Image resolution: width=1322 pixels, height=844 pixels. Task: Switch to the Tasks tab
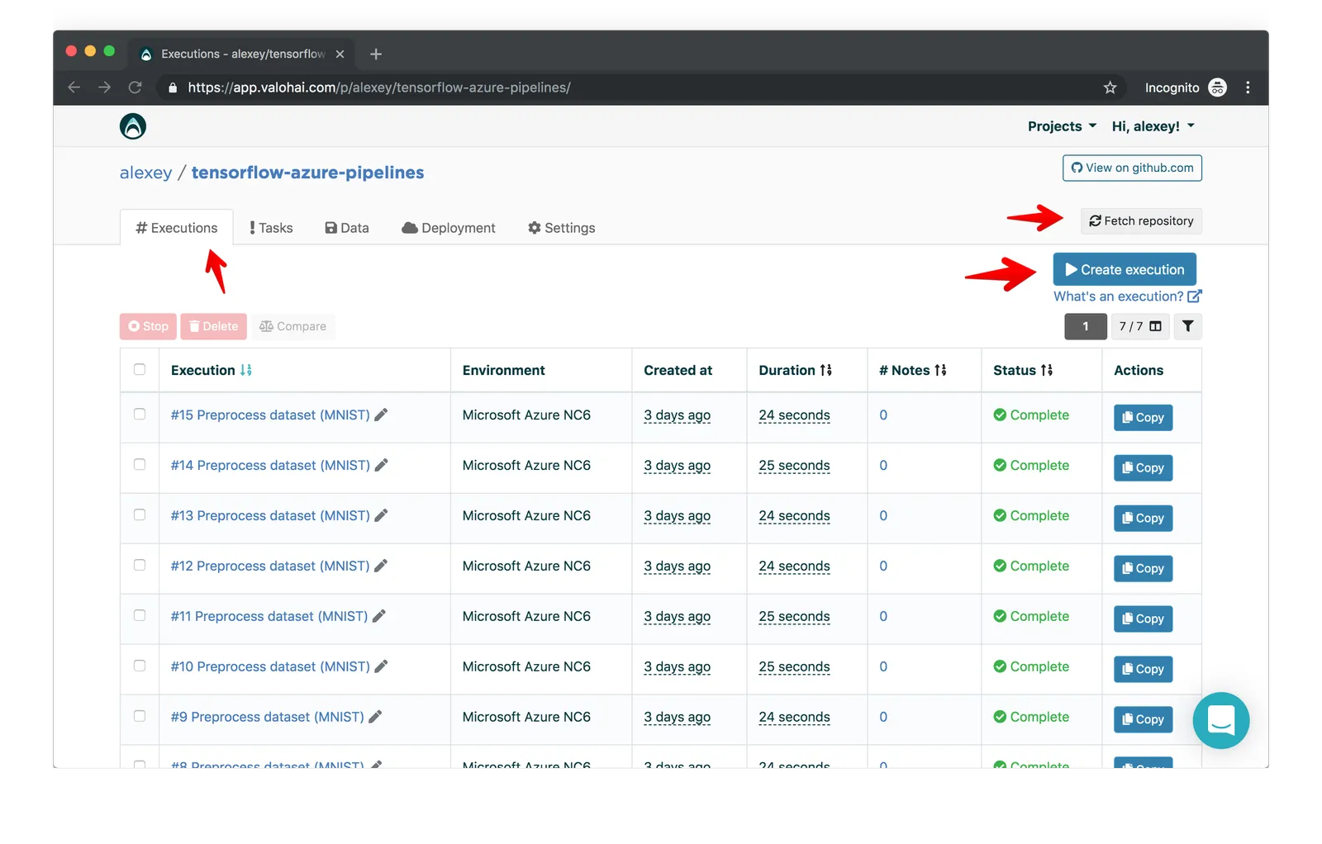271,228
